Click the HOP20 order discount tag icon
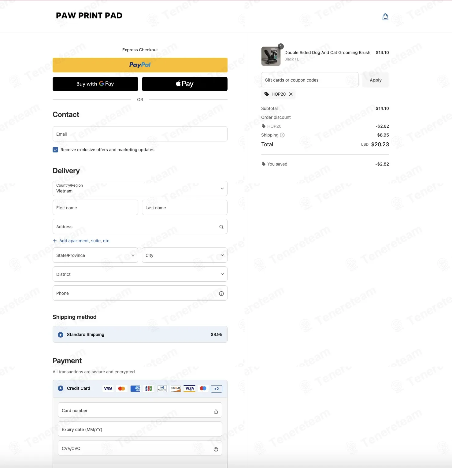The width and height of the screenshot is (452, 468). (264, 126)
